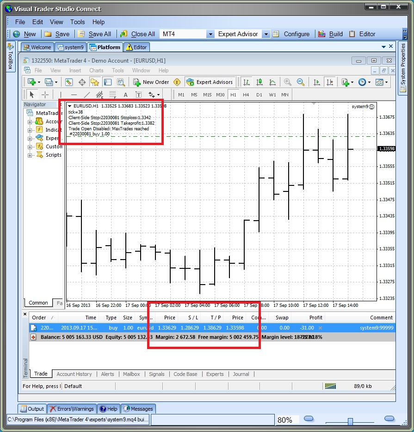Switch chart to D1 timeframe
The image size is (414, 432).
click(259, 95)
